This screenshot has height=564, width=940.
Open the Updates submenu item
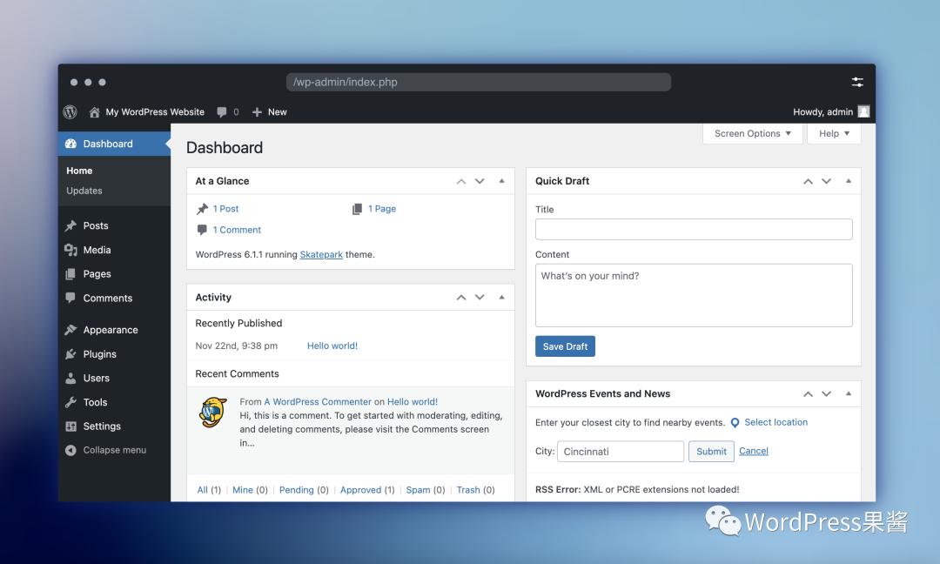pos(84,191)
